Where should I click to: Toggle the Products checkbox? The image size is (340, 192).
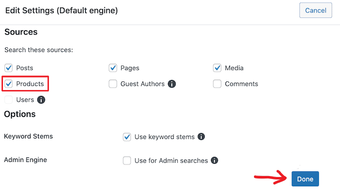pyautogui.click(x=8, y=83)
